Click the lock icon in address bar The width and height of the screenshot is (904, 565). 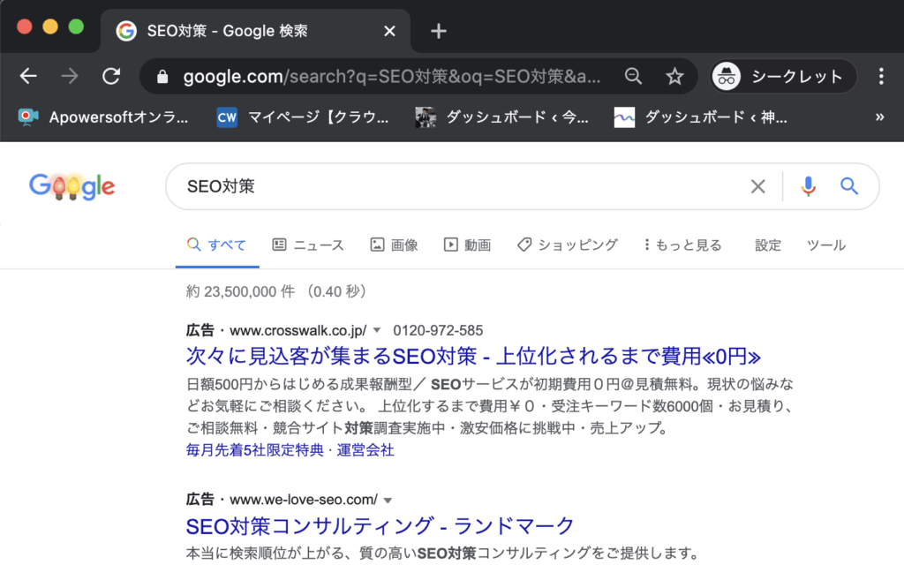click(x=162, y=77)
